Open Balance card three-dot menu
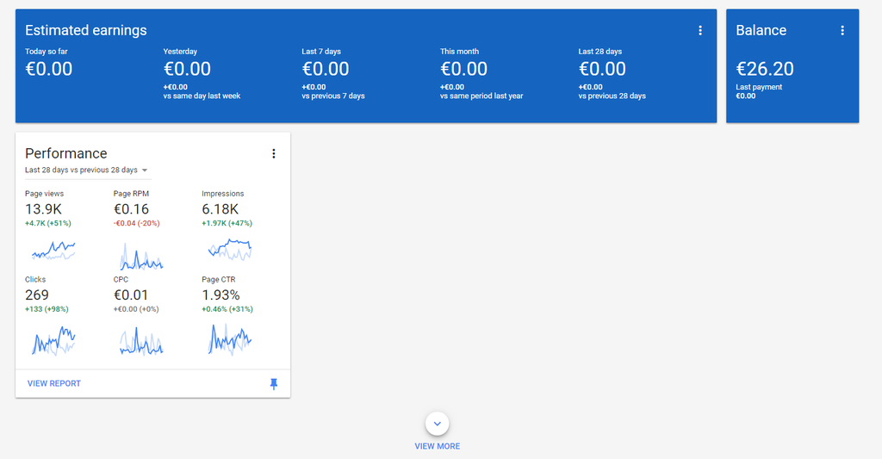This screenshot has height=459, width=882. coord(842,30)
